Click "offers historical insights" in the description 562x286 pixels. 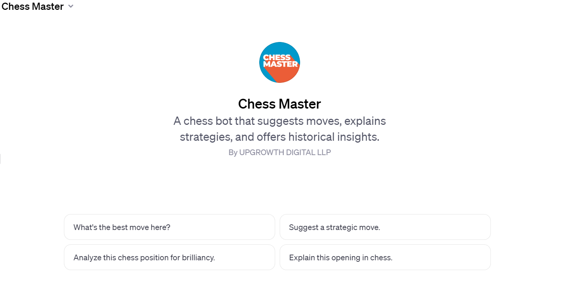pos(318,137)
